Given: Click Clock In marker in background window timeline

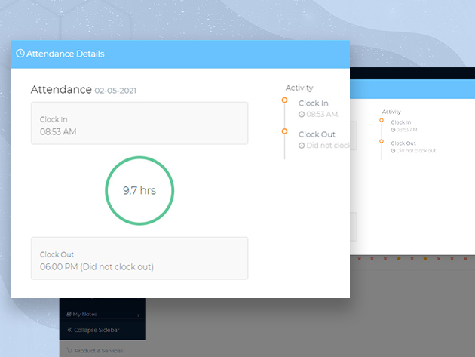Looking at the screenshot, I should click(x=382, y=121).
